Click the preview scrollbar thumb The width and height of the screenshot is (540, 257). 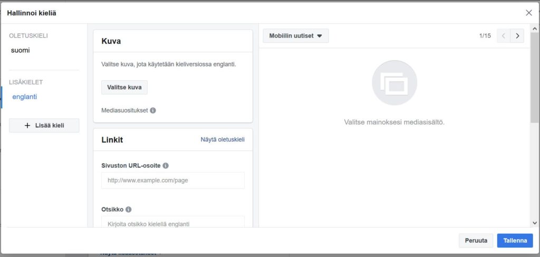[x=535, y=78]
